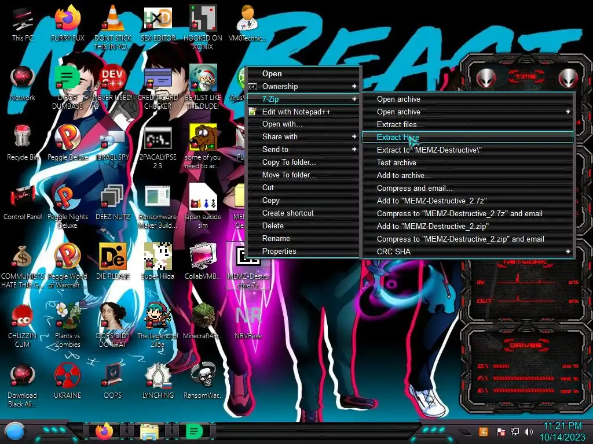The width and height of the screenshot is (593, 444).
Task: Select the BE JUST LIKE THE DUDE icon
Action: pos(203,87)
